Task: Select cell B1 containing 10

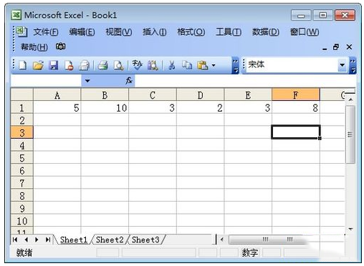Action: pos(105,108)
